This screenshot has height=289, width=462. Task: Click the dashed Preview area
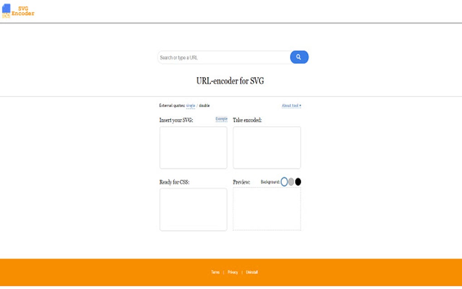pos(266,208)
